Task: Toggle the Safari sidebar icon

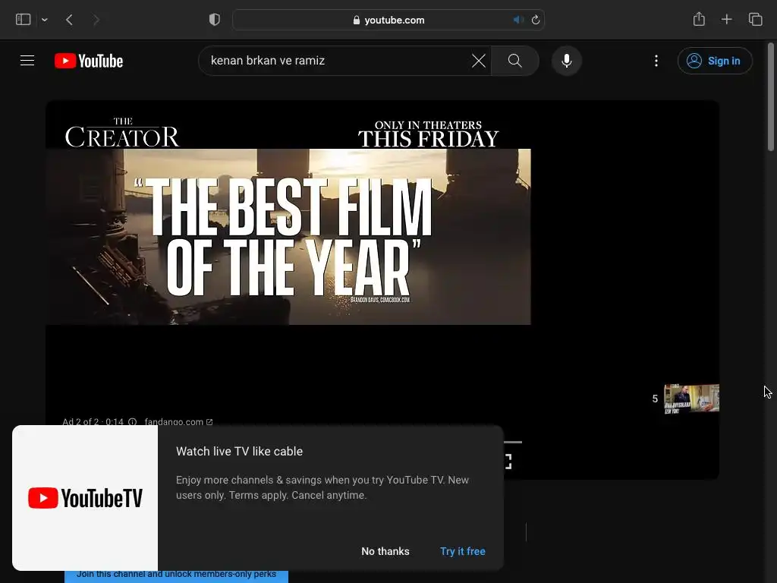Action: pos(24,20)
